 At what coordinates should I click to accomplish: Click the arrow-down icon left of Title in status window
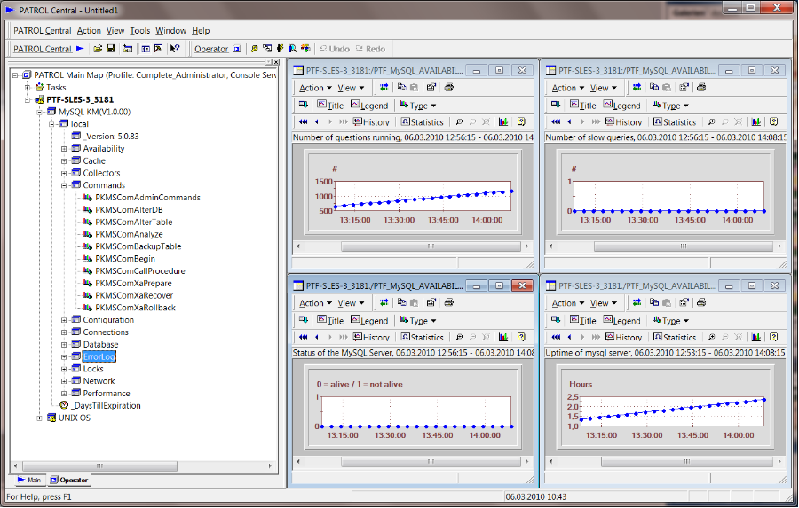[304, 320]
